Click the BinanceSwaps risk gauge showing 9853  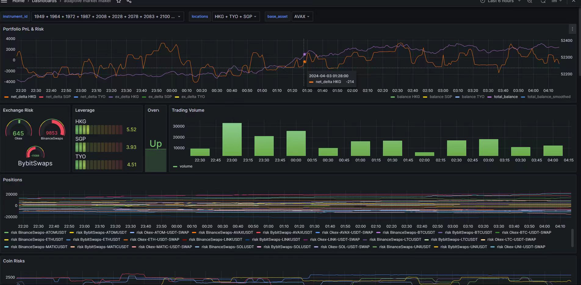(x=52, y=129)
